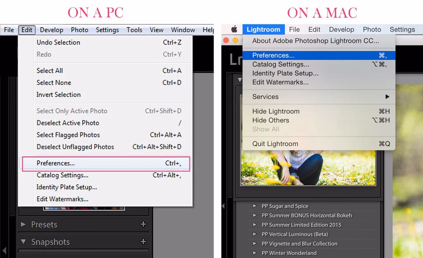The image size is (423, 258).
Task: Choose Catalog Settings in PC Edit menu
Action: [x=109, y=175]
